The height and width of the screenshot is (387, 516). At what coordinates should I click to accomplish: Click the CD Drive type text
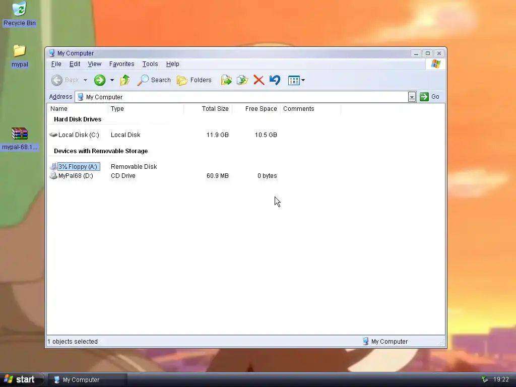coord(123,176)
